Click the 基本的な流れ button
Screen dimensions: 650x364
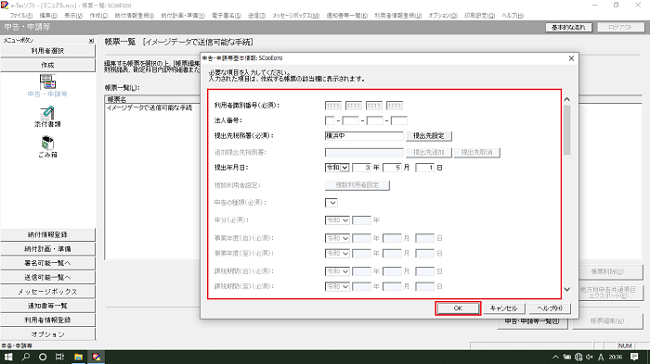(x=568, y=27)
